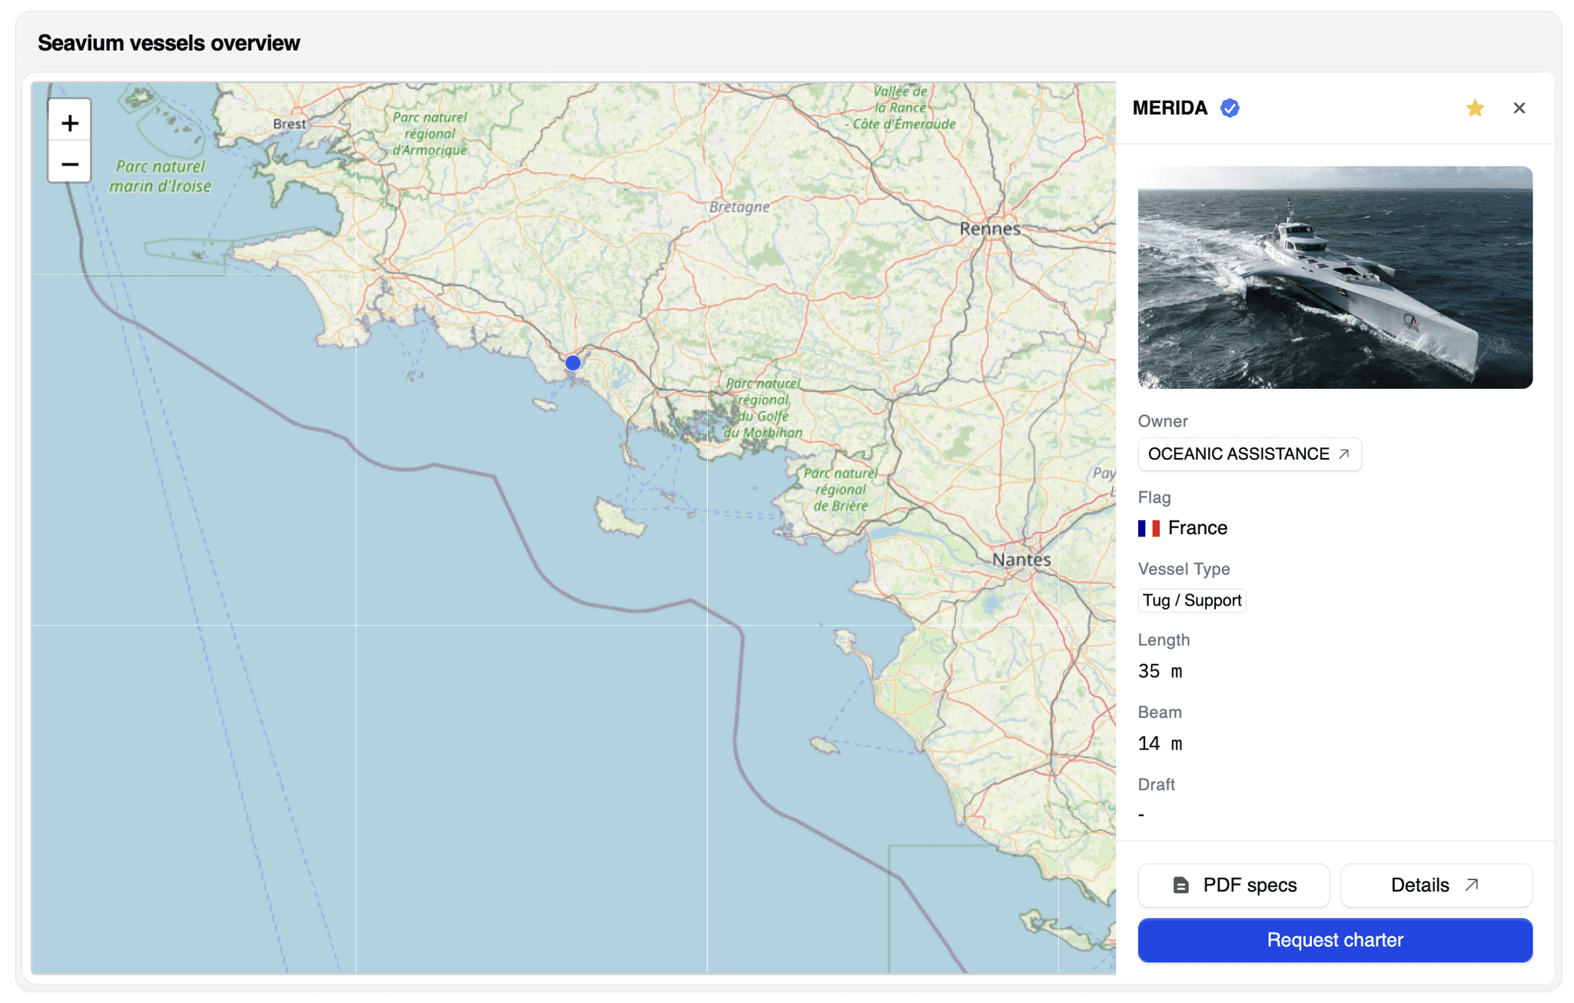This screenshot has height=1003, width=1574.
Task: Open the PDF specs button
Action: (1233, 885)
